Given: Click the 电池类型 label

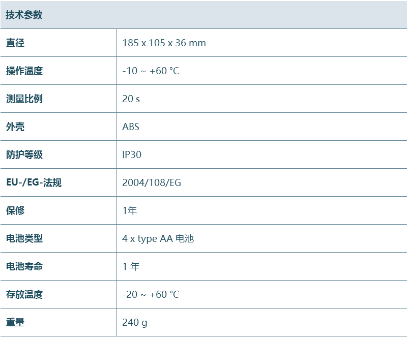Looking at the screenshot, I should tap(24, 238).
